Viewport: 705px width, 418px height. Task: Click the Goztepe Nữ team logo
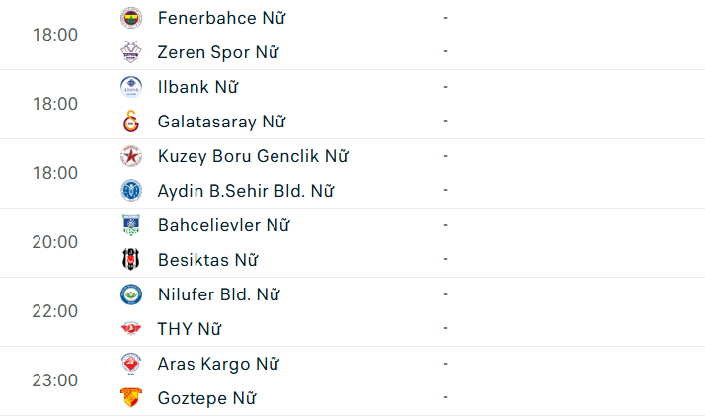[x=131, y=398]
